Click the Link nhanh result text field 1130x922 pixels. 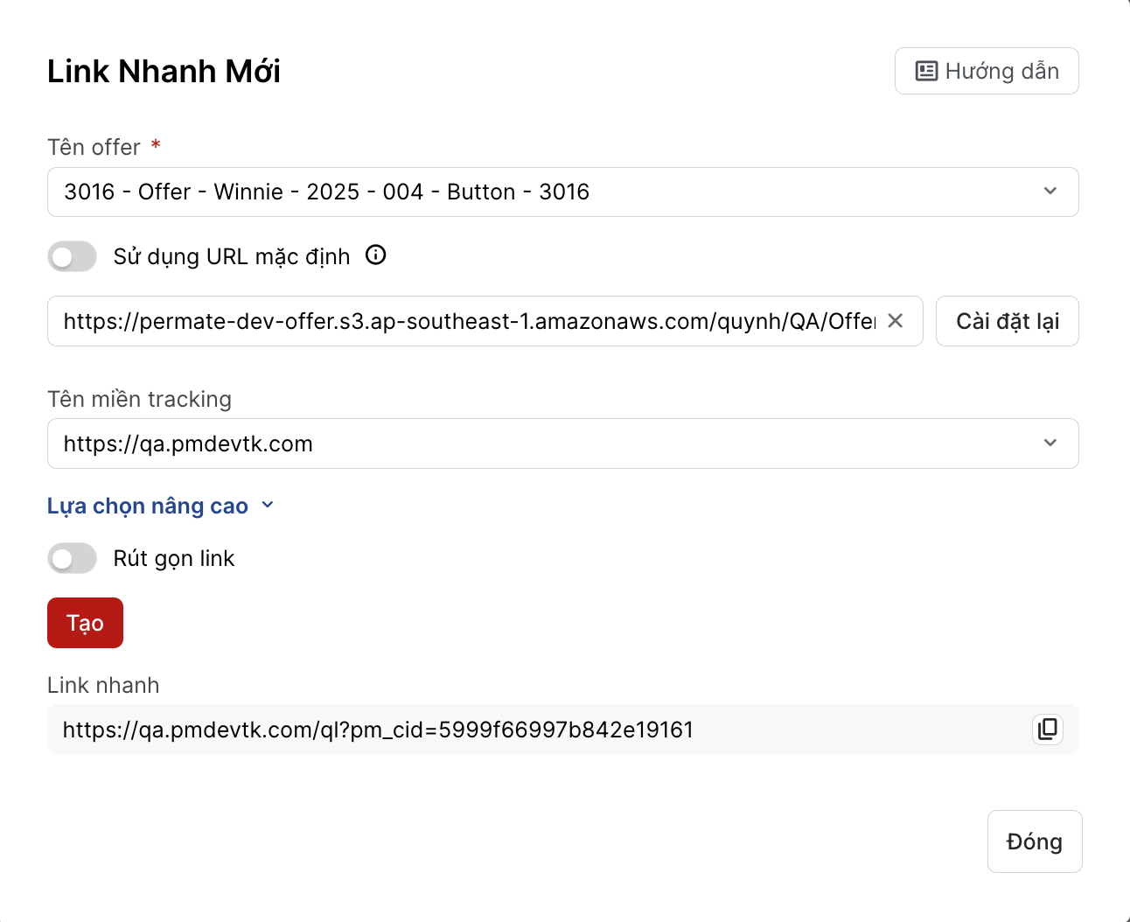click(x=563, y=730)
